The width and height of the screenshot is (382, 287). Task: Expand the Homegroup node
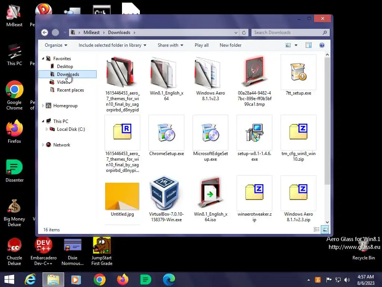pyautogui.click(x=43, y=105)
